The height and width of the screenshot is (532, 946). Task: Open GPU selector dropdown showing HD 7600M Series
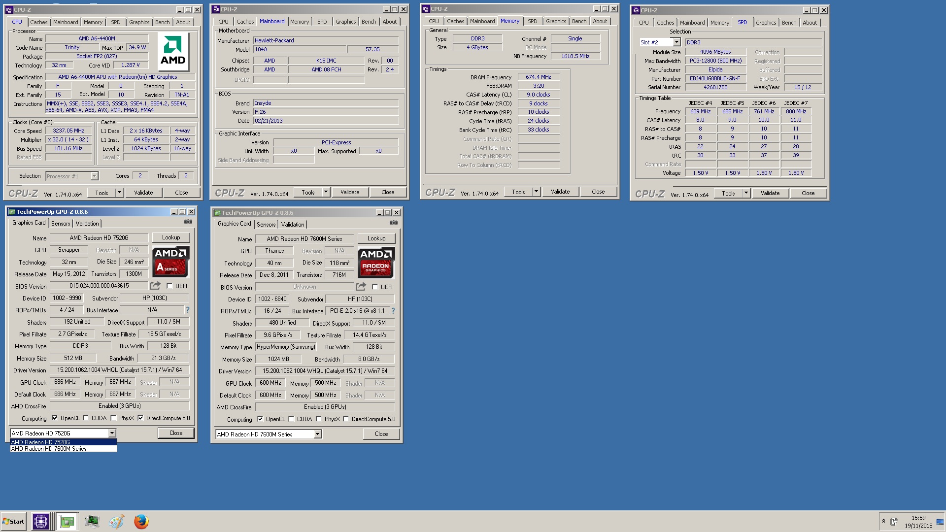pyautogui.click(x=317, y=434)
